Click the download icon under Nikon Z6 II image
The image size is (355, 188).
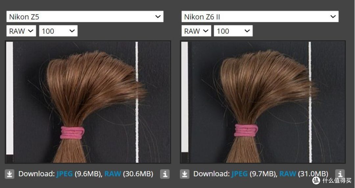click(185, 174)
